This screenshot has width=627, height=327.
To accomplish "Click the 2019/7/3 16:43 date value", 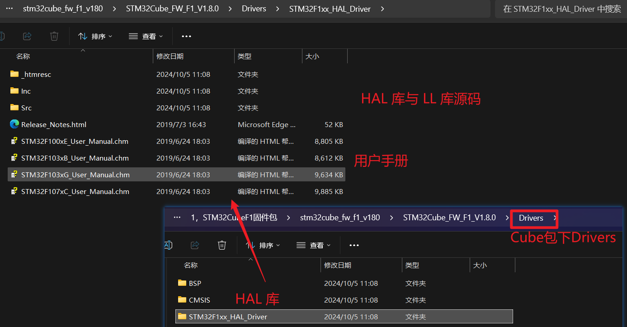I will tap(181, 124).
